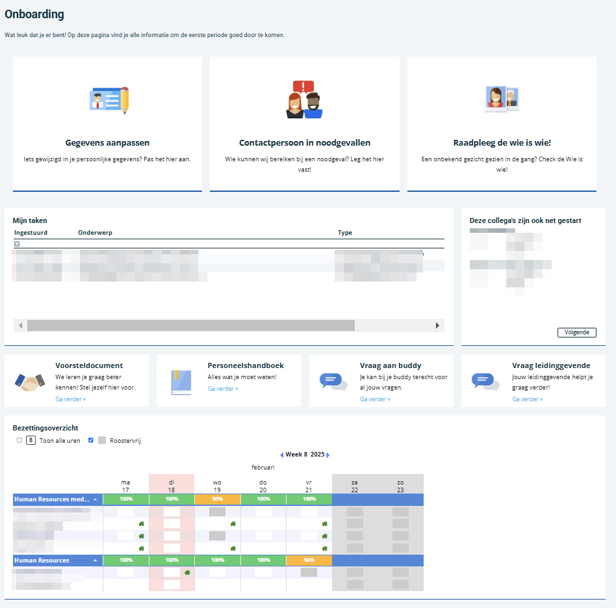Go to previous week with left arrow

point(281,455)
